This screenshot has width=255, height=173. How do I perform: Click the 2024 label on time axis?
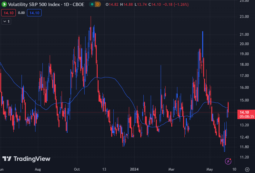click(x=134, y=169)
